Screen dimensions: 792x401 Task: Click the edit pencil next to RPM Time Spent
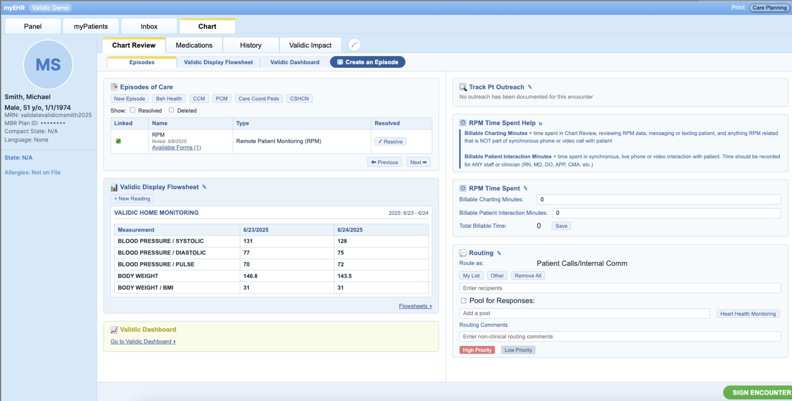tap(525, 188)
